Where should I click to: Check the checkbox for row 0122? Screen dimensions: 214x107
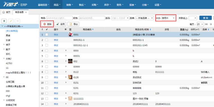pos(47,72)
